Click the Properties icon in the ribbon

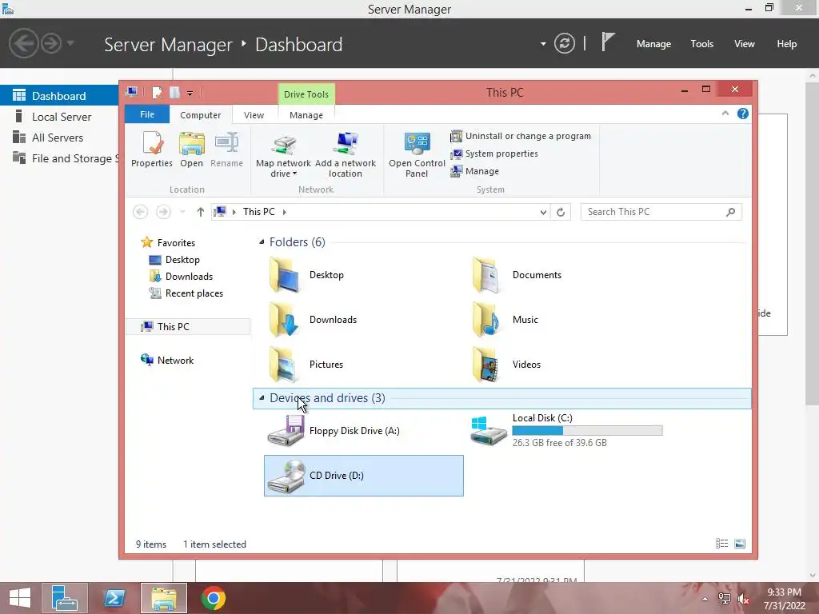[x=152, y=150]
